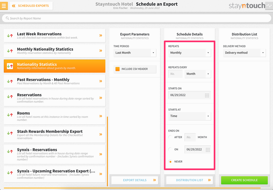This screenshot has height=190, width=273.
Task: Click export arrows icon for Rooms
Action: click(x=10, y=115)
